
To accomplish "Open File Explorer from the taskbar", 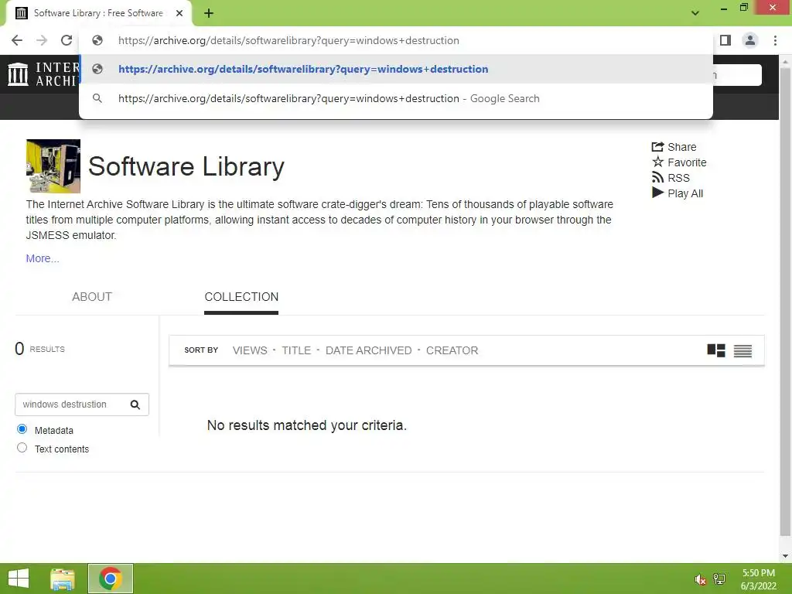I will [63, 579].
